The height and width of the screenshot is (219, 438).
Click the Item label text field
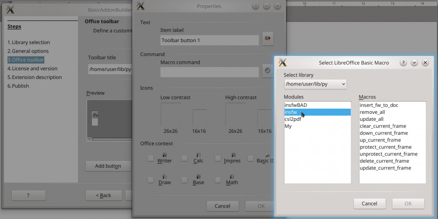210,40
